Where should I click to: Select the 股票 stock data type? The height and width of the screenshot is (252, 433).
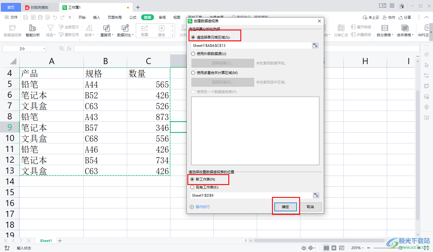144,31
